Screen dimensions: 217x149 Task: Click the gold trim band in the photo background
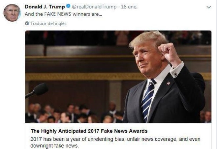(x=83, y=76)
